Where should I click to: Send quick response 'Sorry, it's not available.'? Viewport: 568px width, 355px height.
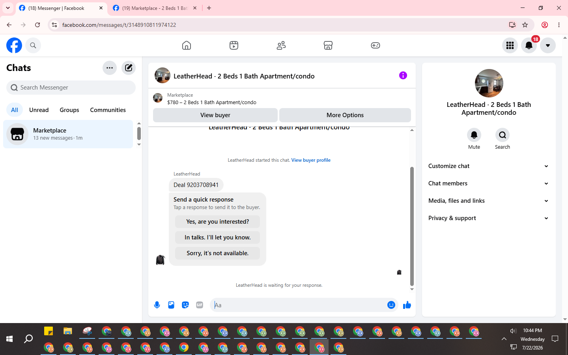click(x=218, y=253)
